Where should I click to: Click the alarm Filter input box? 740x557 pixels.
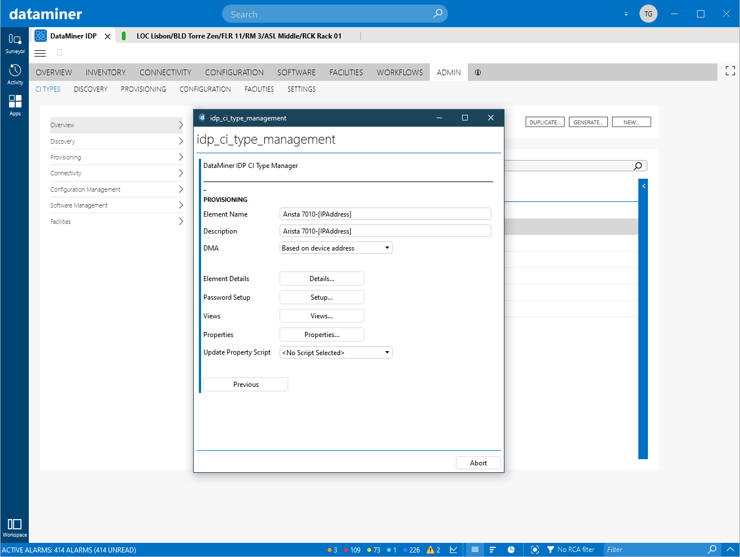click(655, 550)
